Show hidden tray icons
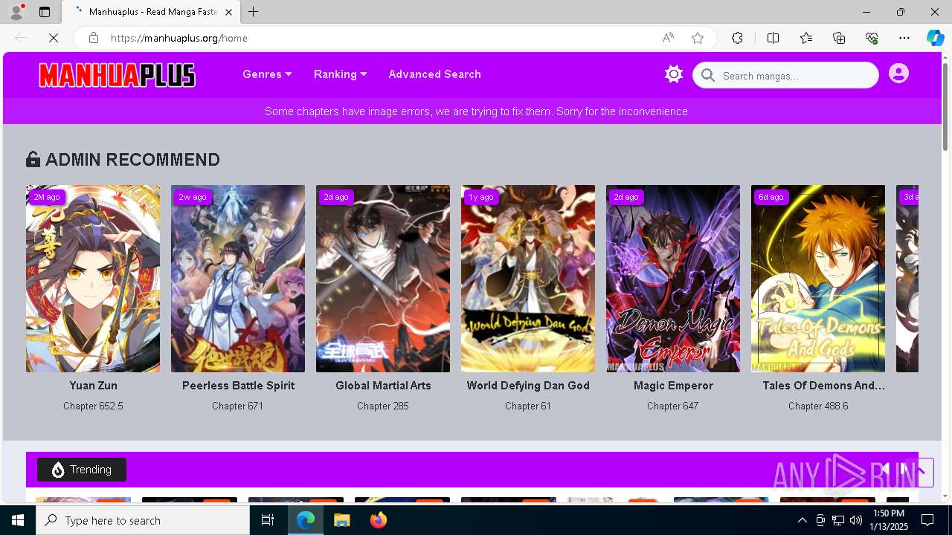952x535 pixels. [x=802, y=520]
